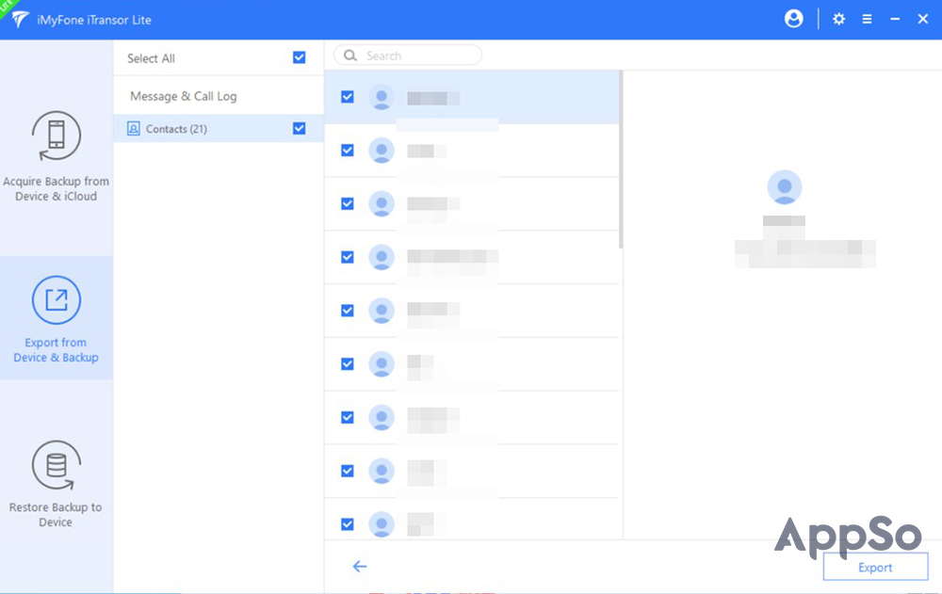Uncheck the second contact's checkbox
Viewport: 942px width, 594px height.
pos(348,151)
